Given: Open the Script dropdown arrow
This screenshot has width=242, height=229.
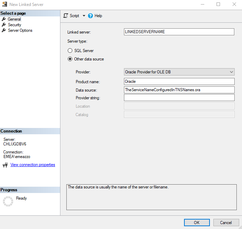Looking at the screenshot, I should pyautogui.click(x=84, y=16).
